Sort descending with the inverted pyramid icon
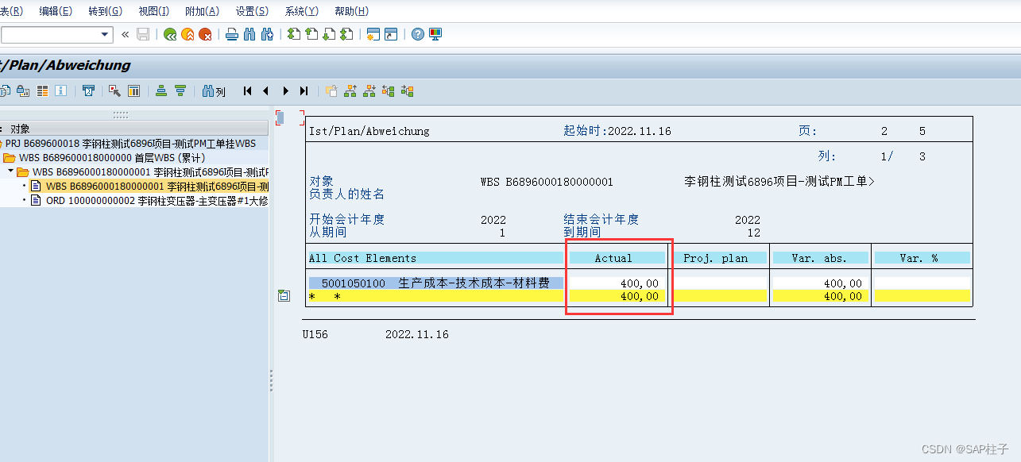 (180, 91)
